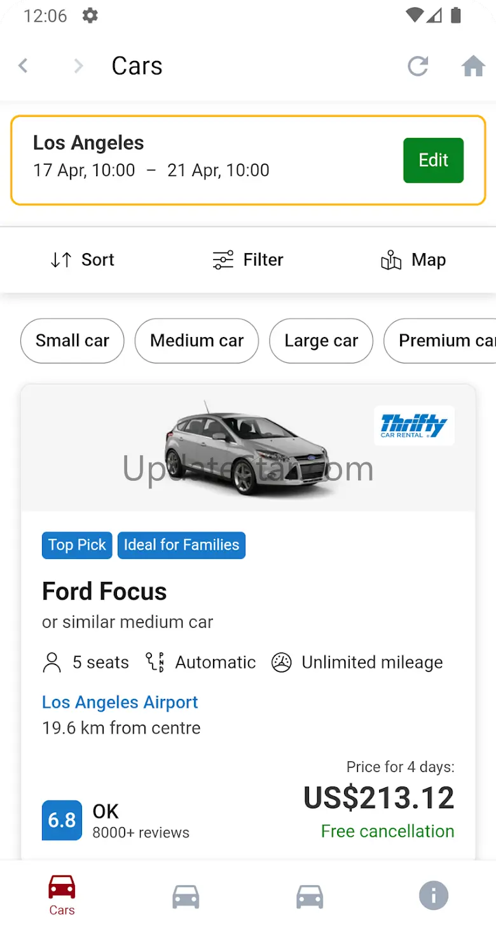The width and height of the screenshot is (496, 931).
Task: Tap the back navigation arrow
Action: pos(24,66)
